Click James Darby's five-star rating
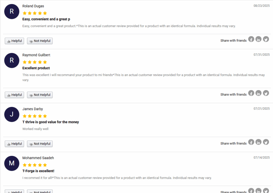This screenshot has height=193, width=273. point(35,116)
